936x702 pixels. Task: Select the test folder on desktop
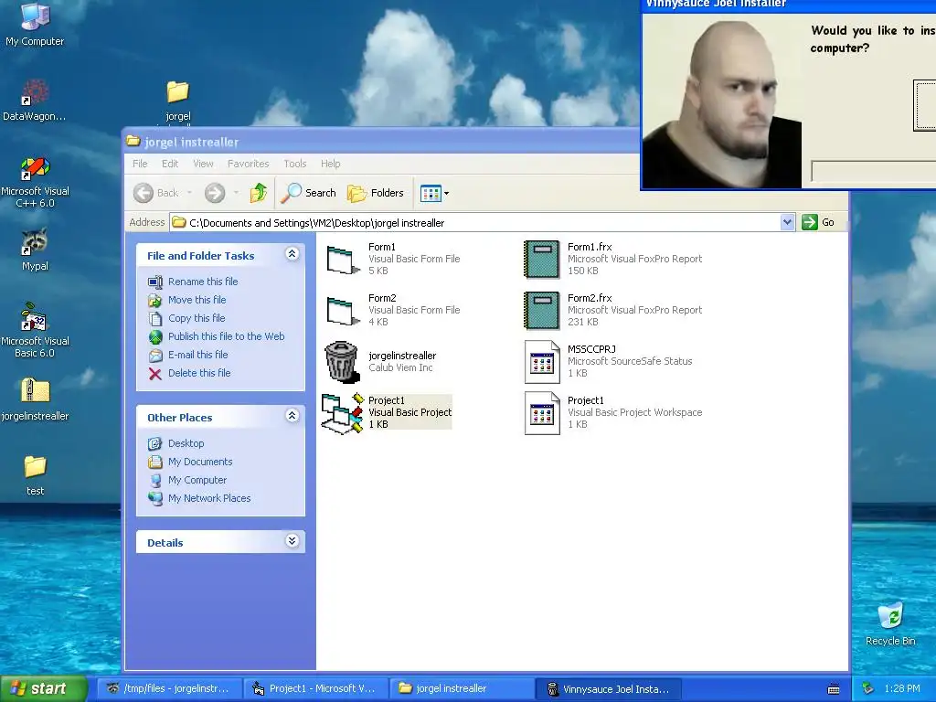pos(35,474)
